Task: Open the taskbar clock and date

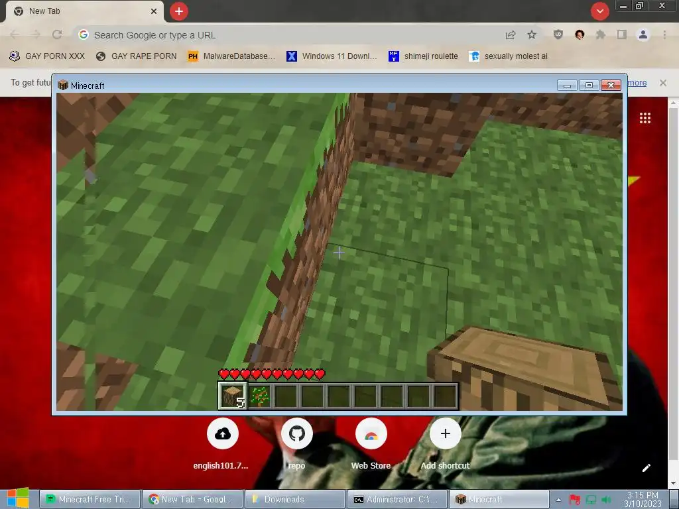Action: tap(643, 500)
